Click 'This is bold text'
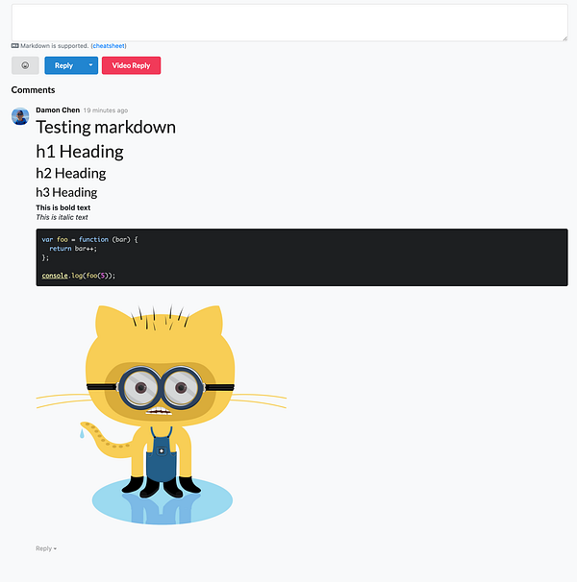The width and height of the screenshot is (577, 582). point(63,207)
